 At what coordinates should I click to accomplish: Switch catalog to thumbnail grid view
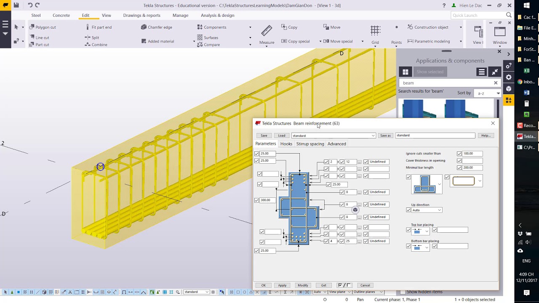click(x=405, y=72)
